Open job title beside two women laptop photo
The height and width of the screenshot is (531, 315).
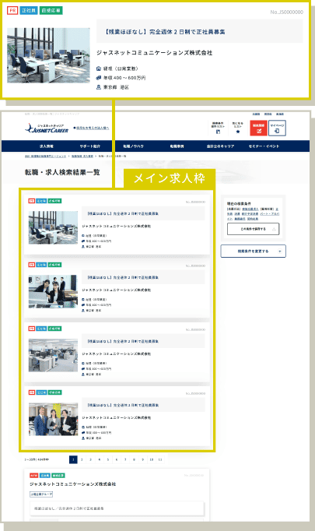143,277
